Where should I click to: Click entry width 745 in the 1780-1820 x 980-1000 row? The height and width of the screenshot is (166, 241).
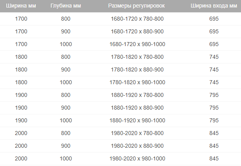pyautogui.click(x=214, y=82)
